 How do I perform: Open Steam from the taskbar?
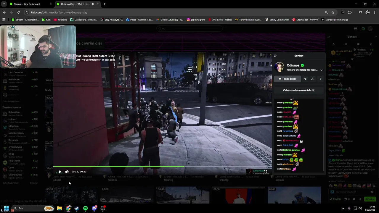pyautogui.click(x=77, y=208)
